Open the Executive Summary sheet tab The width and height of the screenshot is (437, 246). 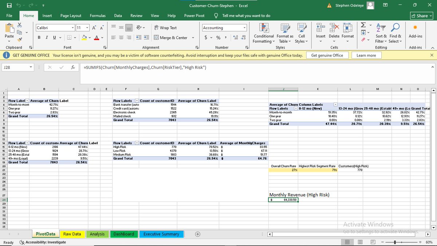(161, 234)
